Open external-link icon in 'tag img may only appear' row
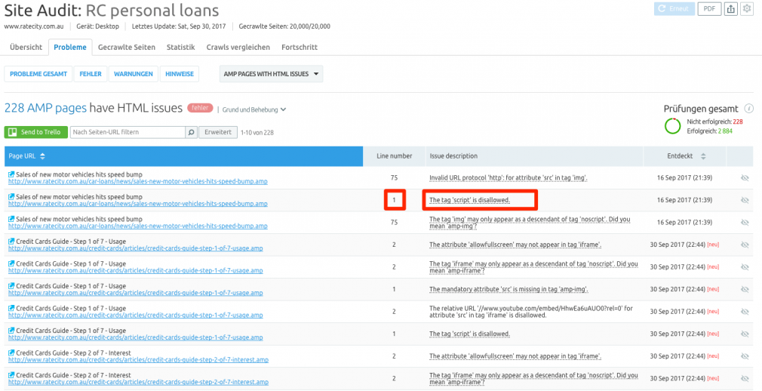 [x=11, y=219]
